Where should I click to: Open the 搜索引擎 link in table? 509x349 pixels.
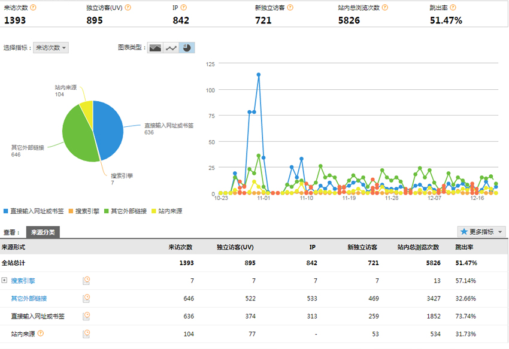coord(23,280)
